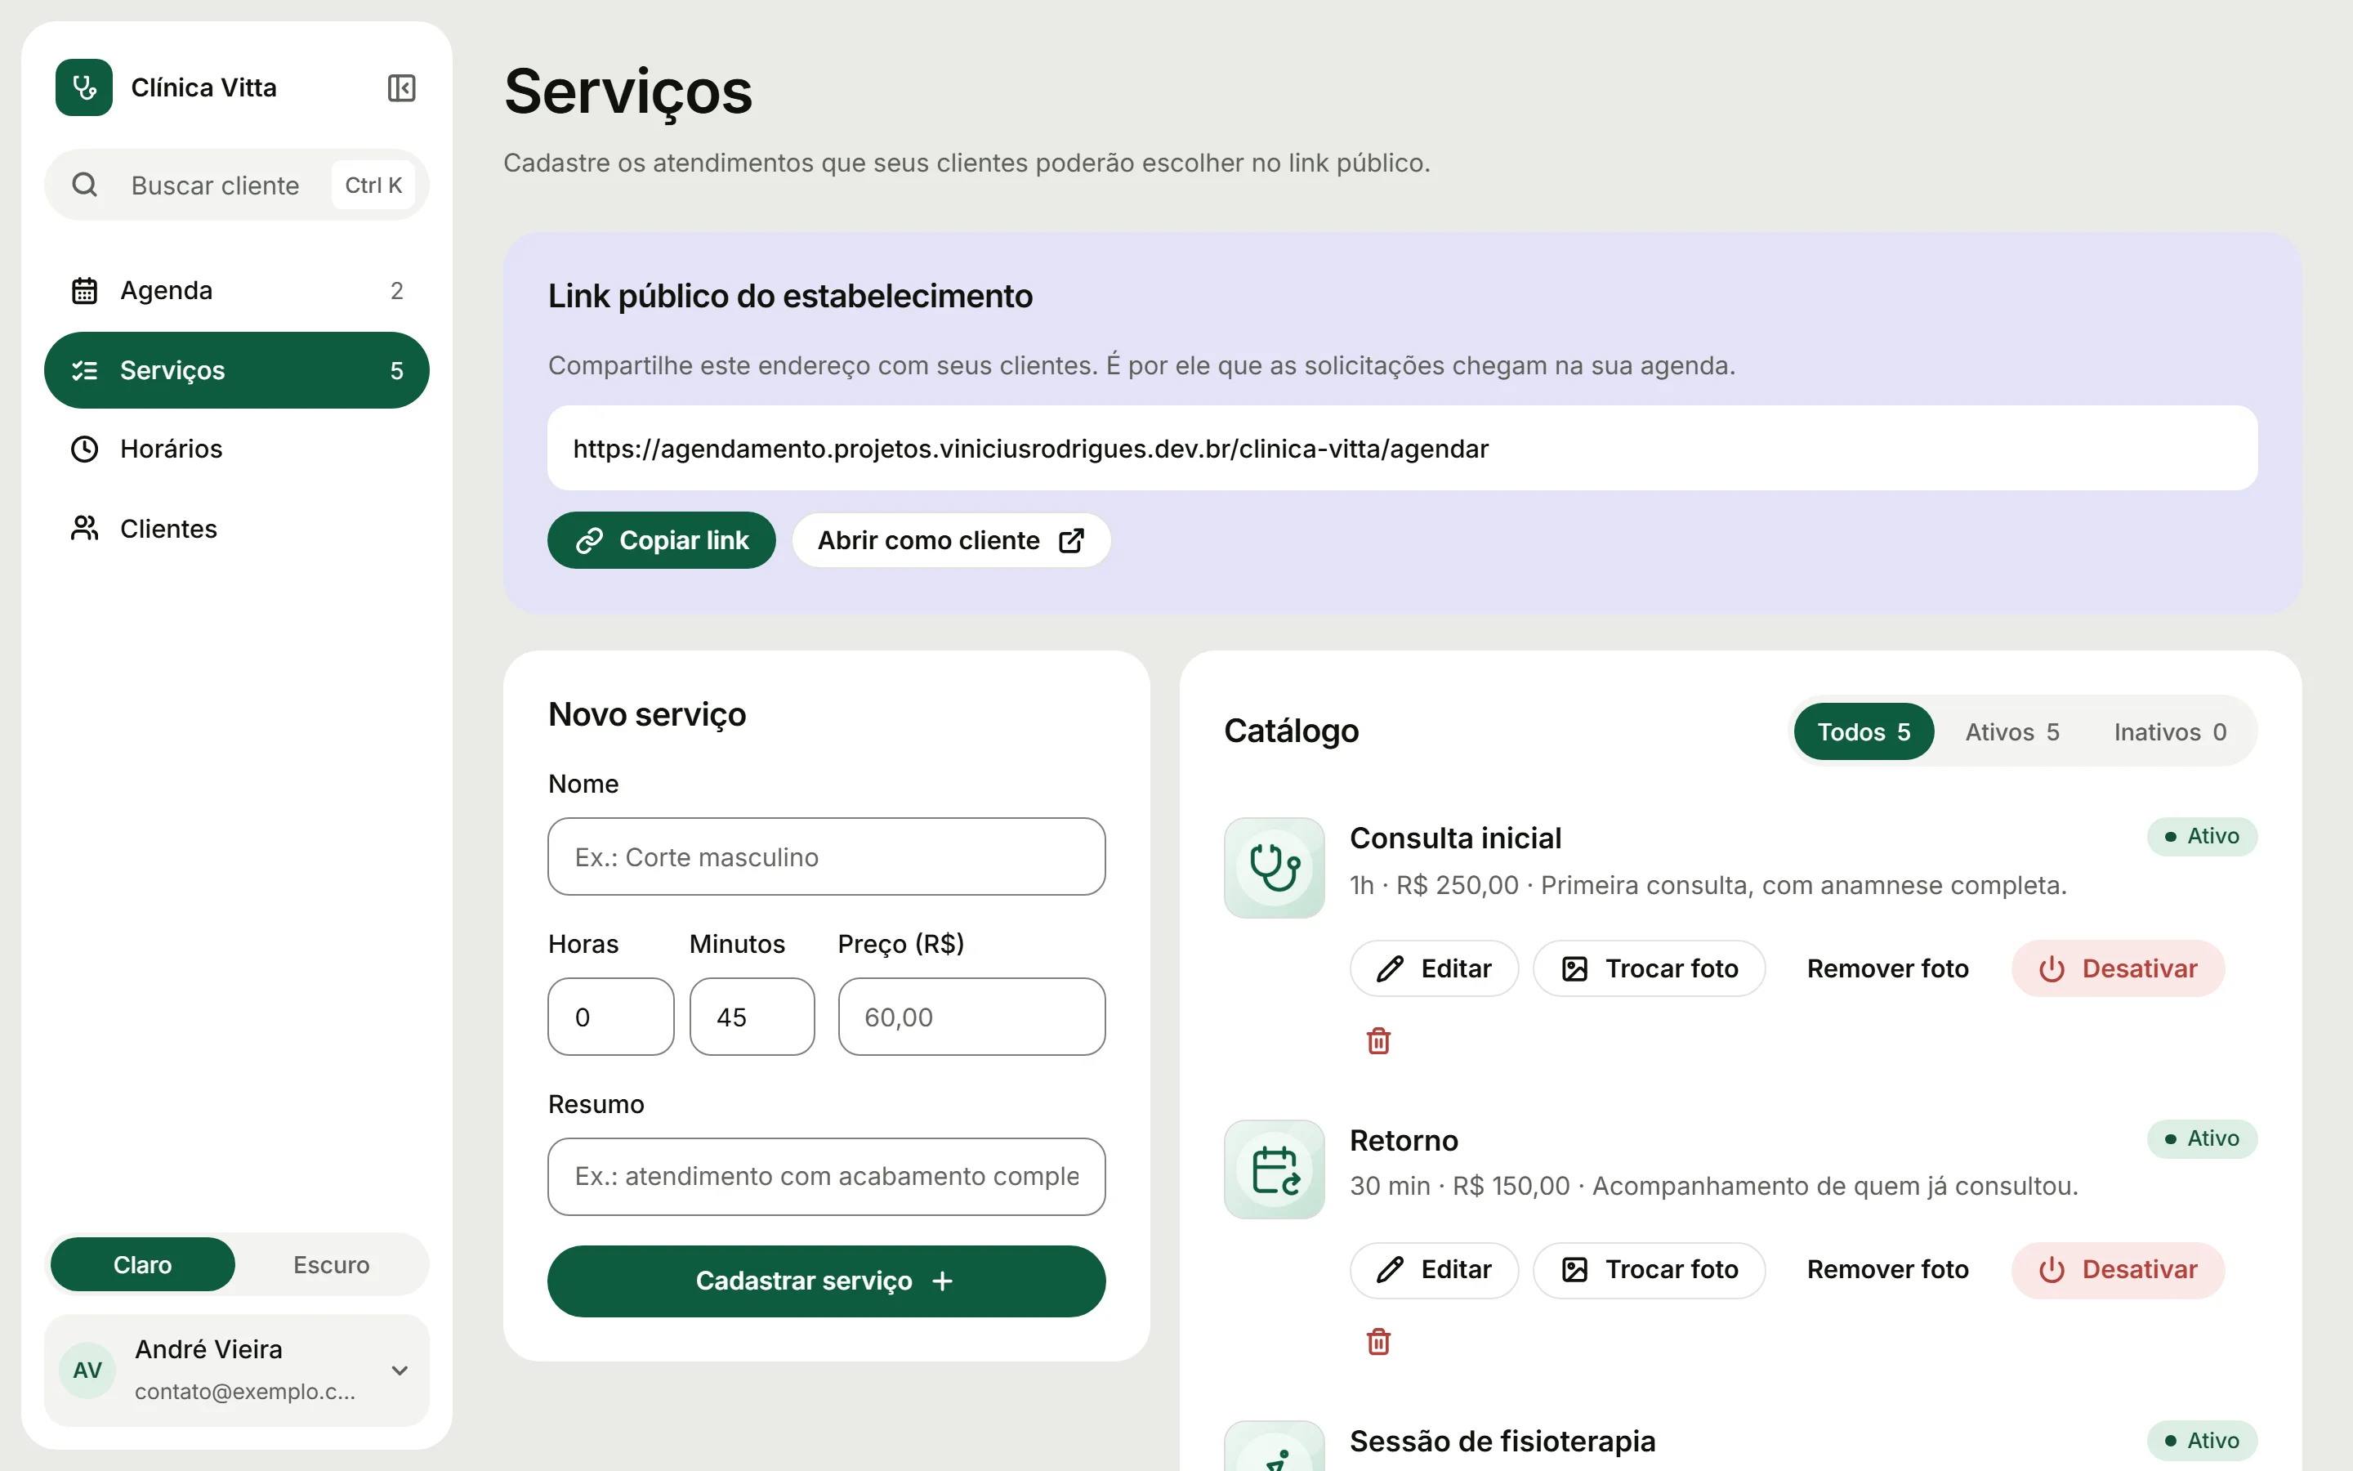2353x1471 pixels.
Task: Edit the Retorno service
Action: 1434,1270
